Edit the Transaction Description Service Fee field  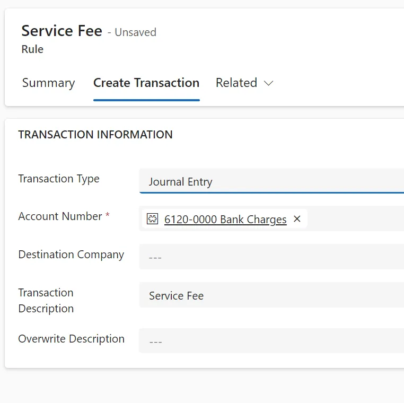271,295
